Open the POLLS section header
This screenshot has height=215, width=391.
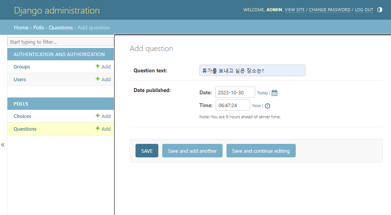tap(21, 104)
